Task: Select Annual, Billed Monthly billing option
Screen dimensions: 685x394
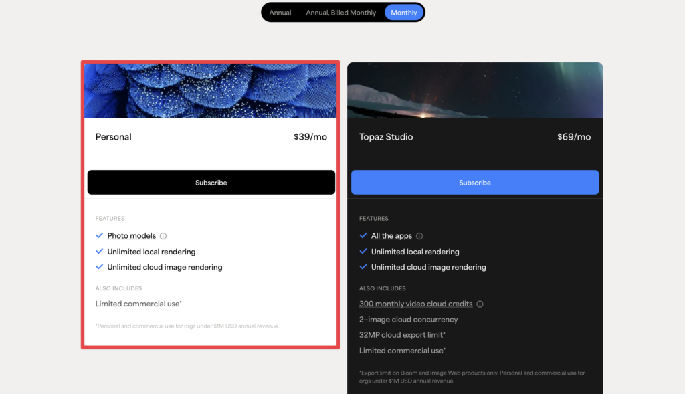Action: pyautogui.click(x=340, y=13)
